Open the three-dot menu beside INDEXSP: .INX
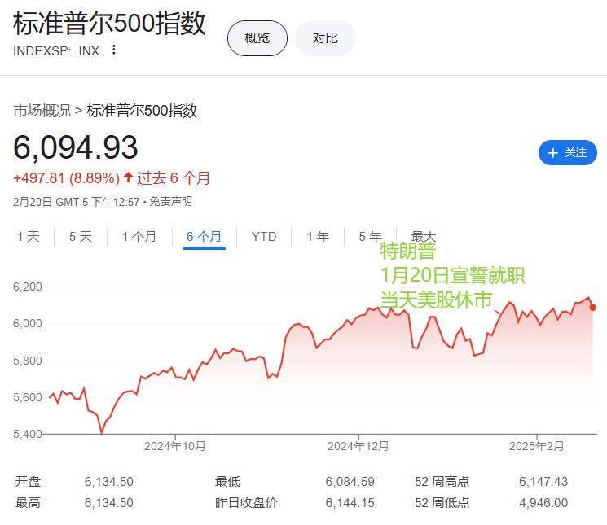Image resolution: width=607 pixels, height=525 pixels. [113, 50]
